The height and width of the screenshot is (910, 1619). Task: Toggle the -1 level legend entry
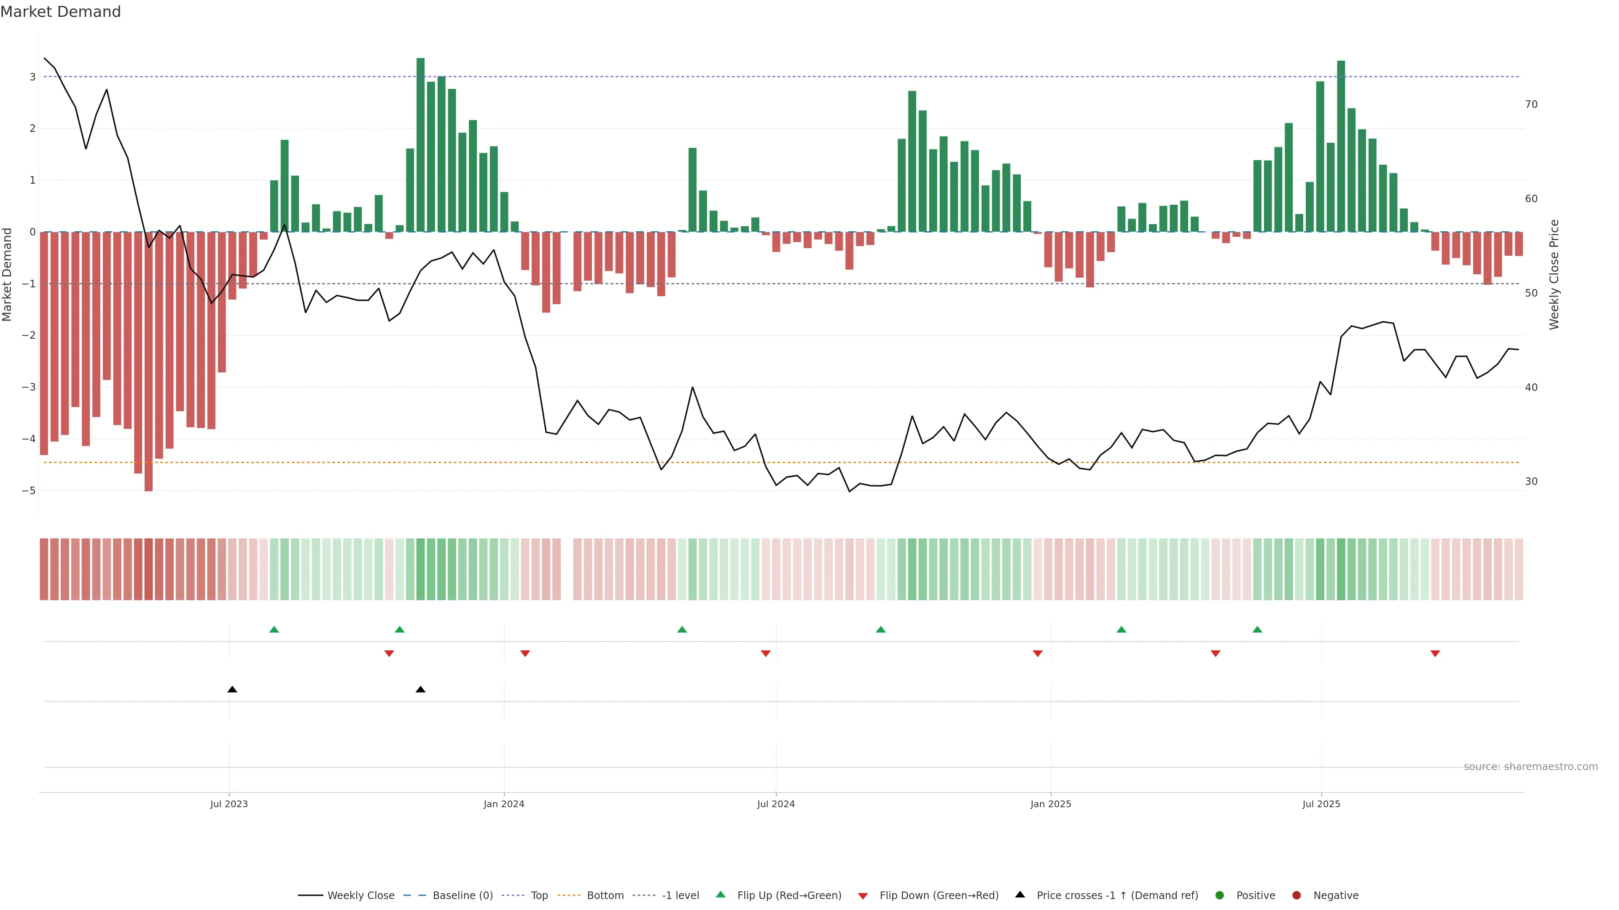(x=680, y=895)
